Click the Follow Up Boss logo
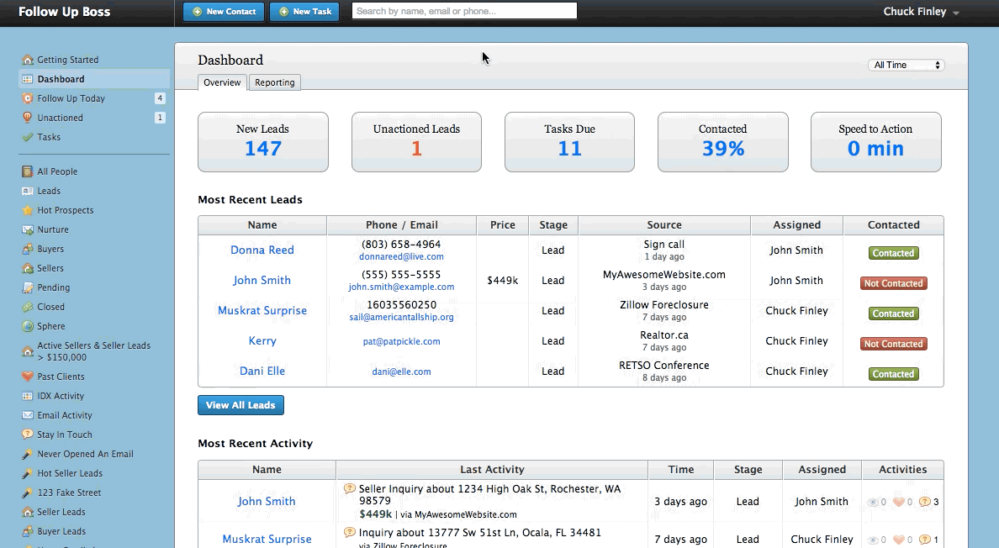Screen dimensions: 999x548 click(x=65, y=12)
